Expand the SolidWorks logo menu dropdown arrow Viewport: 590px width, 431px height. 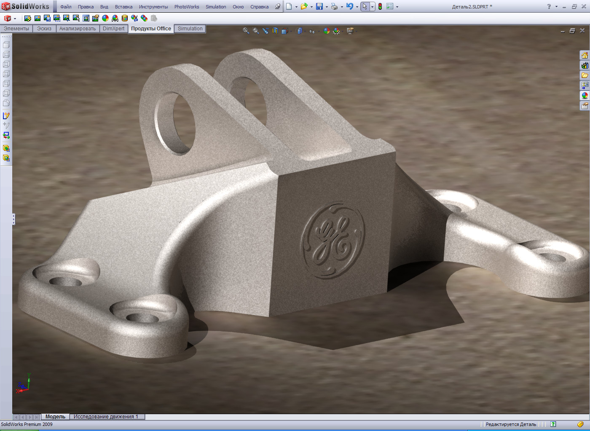[x=15, y=19]
